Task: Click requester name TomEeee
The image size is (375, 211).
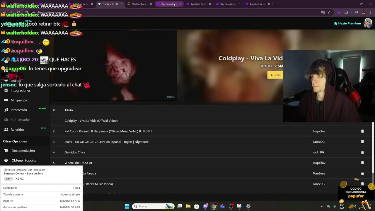Action: [x=319, y=173]
